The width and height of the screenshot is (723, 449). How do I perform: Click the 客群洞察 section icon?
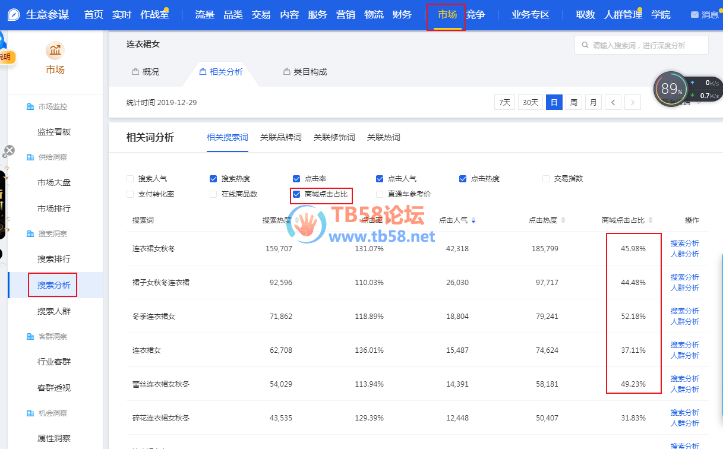(x=30, y=337)
